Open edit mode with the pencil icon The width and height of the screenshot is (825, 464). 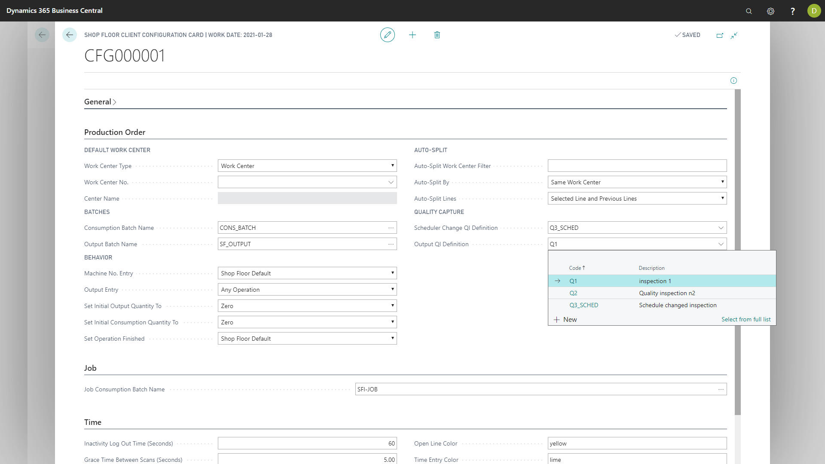point(388,35)
